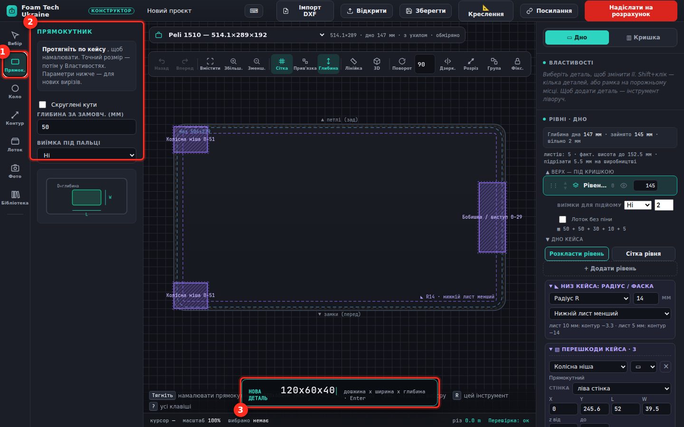Switch to the Кришка tab
The image size is (684, 427).
point(643,37)
